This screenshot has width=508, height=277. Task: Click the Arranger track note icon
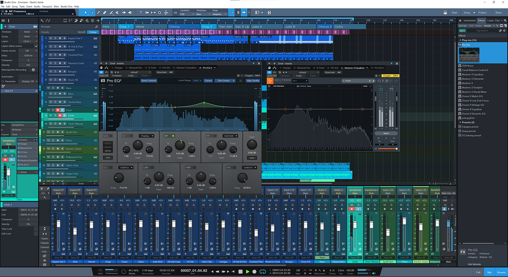click(96, 27)
